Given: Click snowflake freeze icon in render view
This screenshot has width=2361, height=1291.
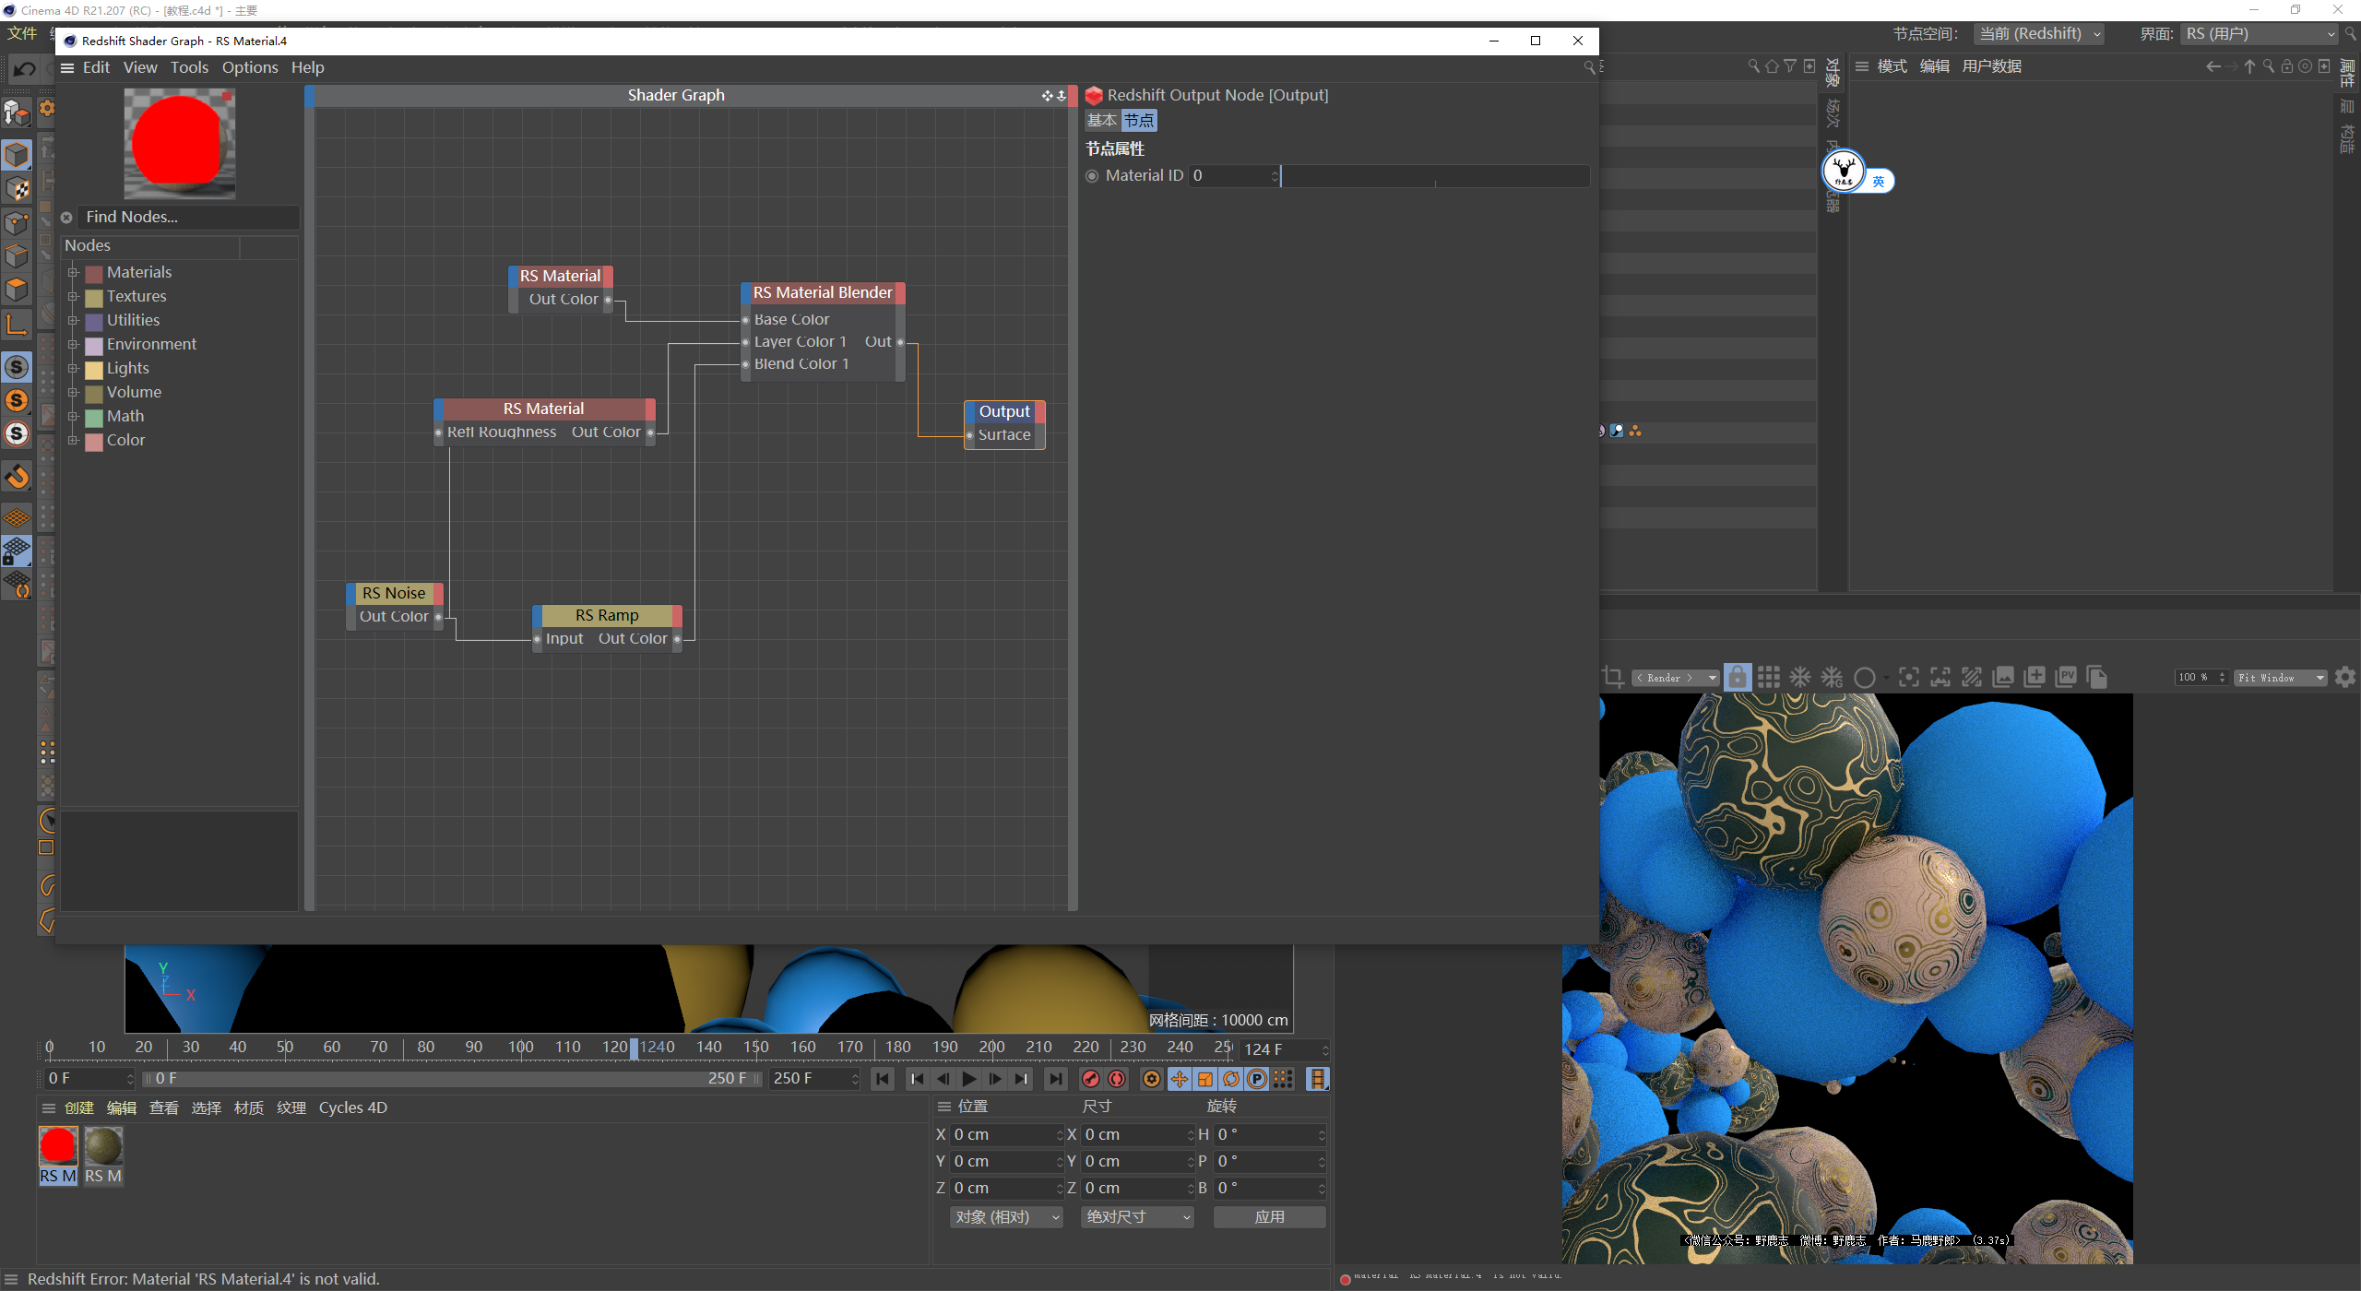Looking at the screenshot, I should coord(1799,678).
